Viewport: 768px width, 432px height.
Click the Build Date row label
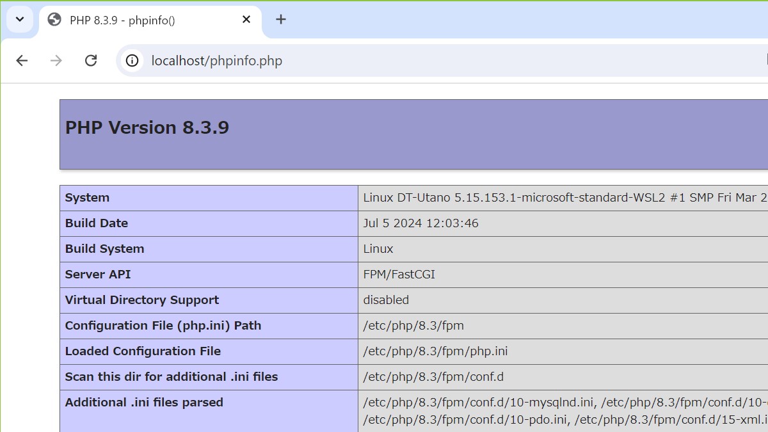[x=97, y=223]
